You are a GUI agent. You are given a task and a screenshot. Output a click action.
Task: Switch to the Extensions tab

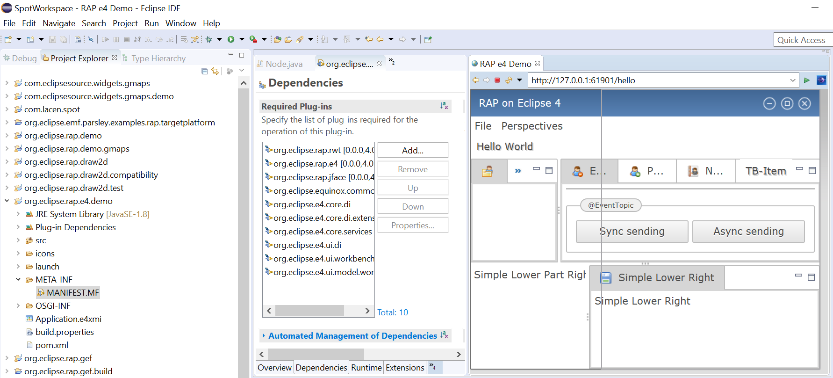click(x=405, y=368)
